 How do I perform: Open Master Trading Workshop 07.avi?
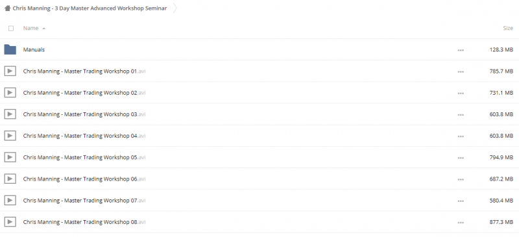click(84, 201)
